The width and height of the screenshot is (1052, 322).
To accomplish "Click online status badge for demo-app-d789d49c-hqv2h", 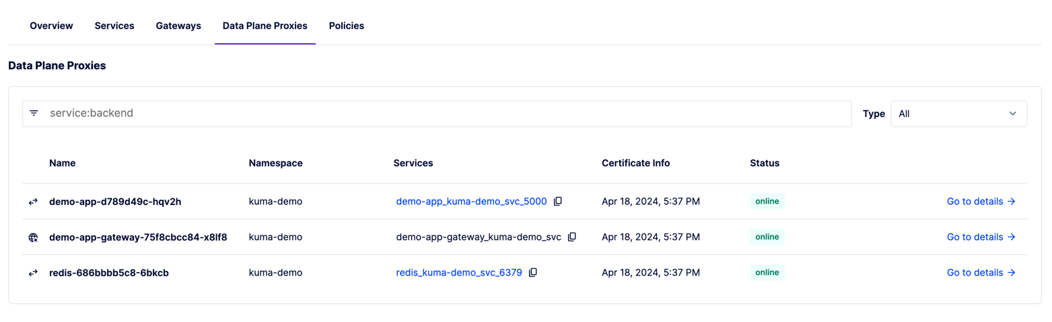I will pos(767,202).
